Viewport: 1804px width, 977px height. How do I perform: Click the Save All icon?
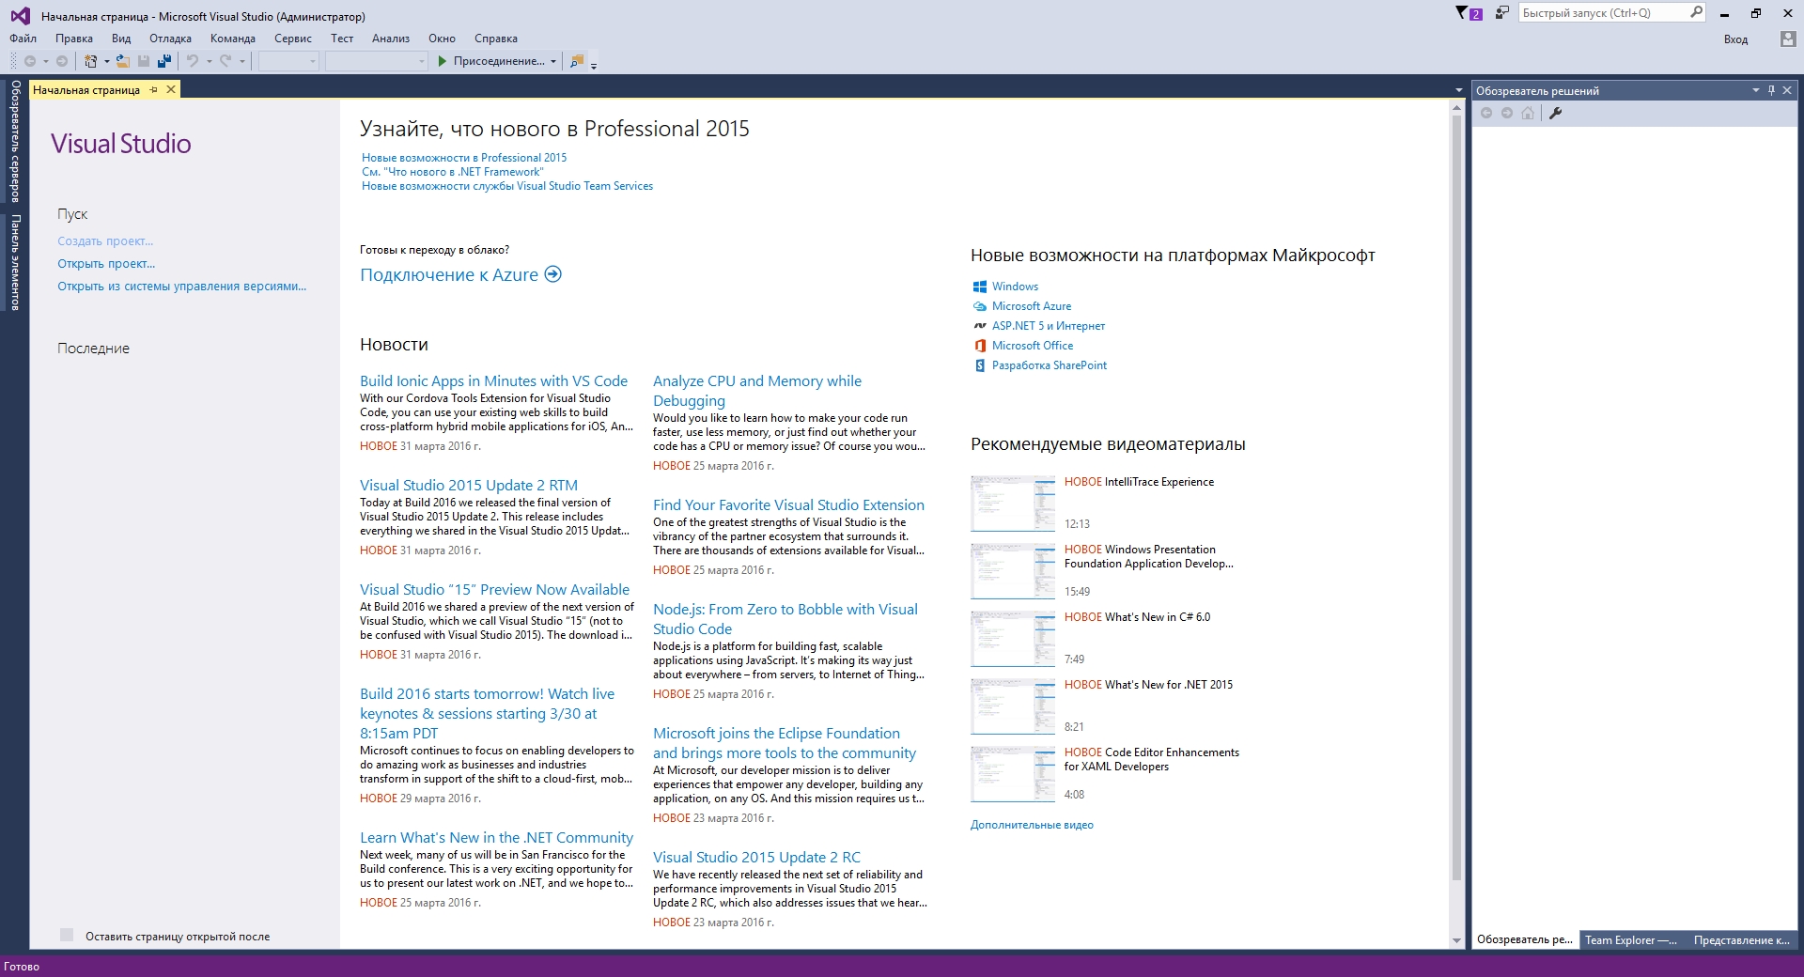(x=164, y=61)
